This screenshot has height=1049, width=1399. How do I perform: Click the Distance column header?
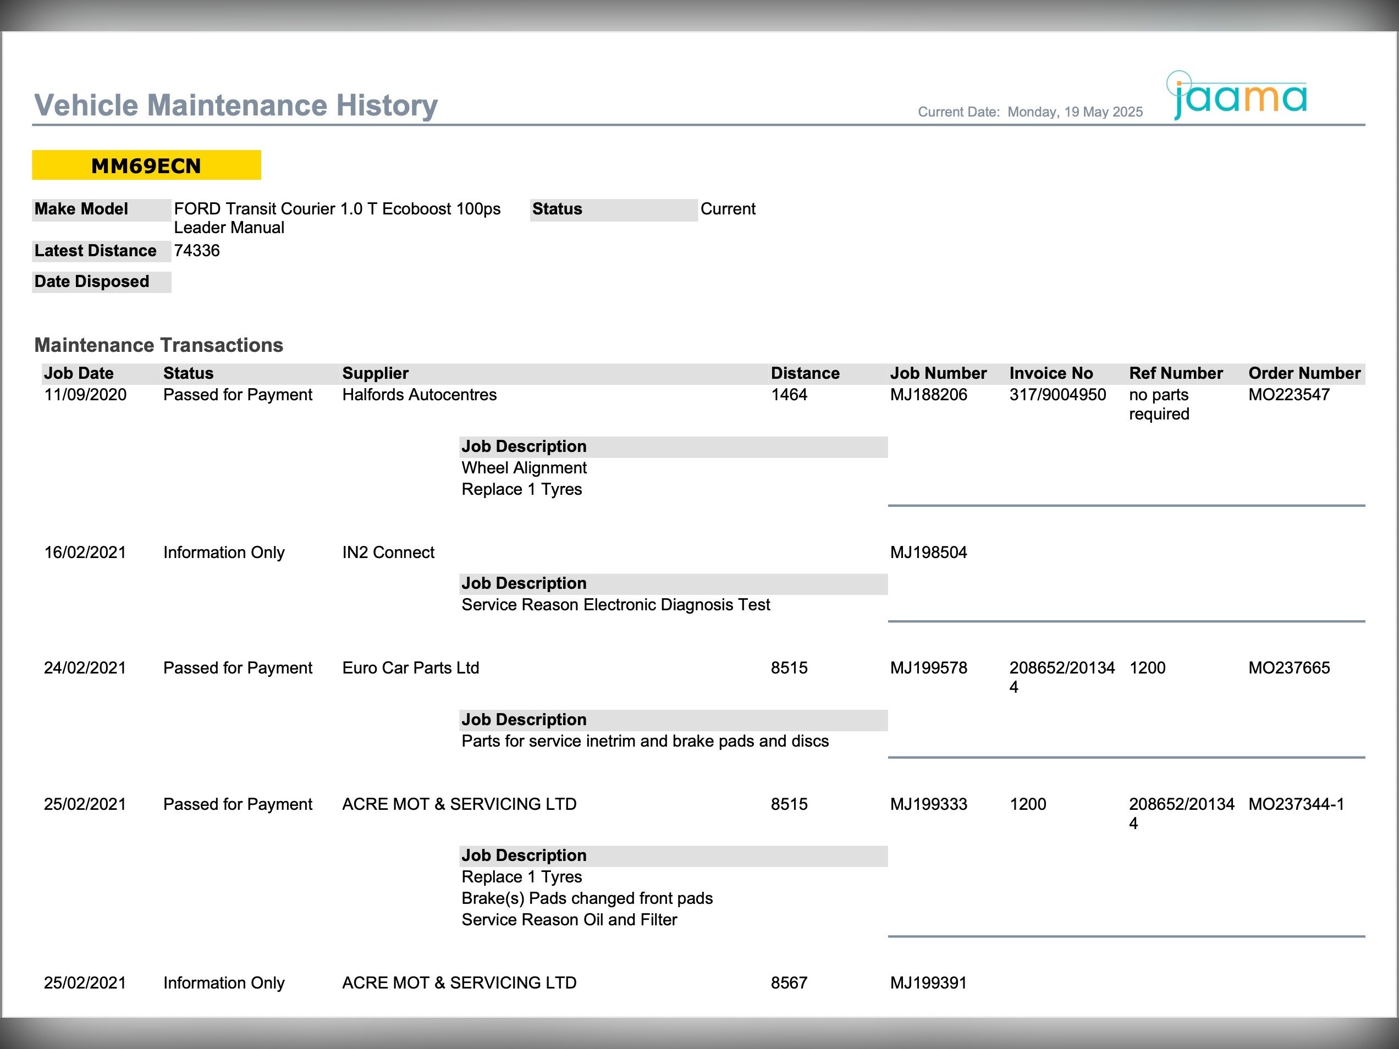pyautogui.click(x=805, y=373)
